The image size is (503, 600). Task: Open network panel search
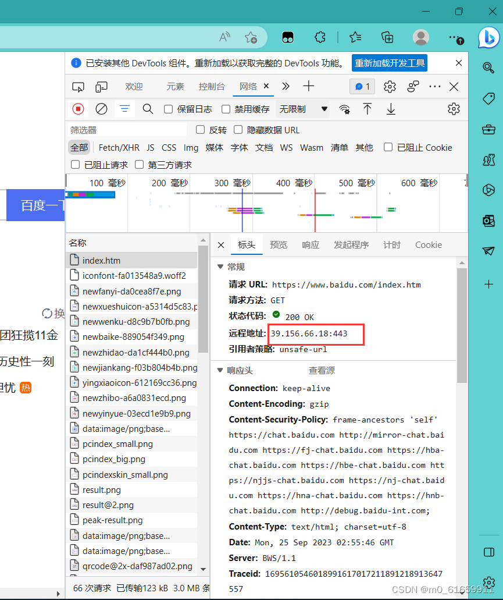(147, 109)
